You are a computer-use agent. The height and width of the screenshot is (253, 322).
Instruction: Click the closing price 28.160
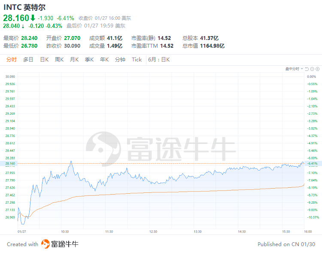[16, 18]
